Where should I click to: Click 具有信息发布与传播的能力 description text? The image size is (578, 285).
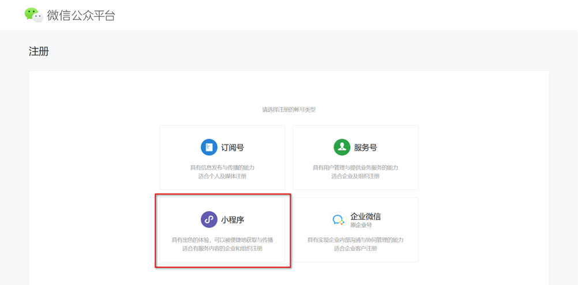pos(222,168)
